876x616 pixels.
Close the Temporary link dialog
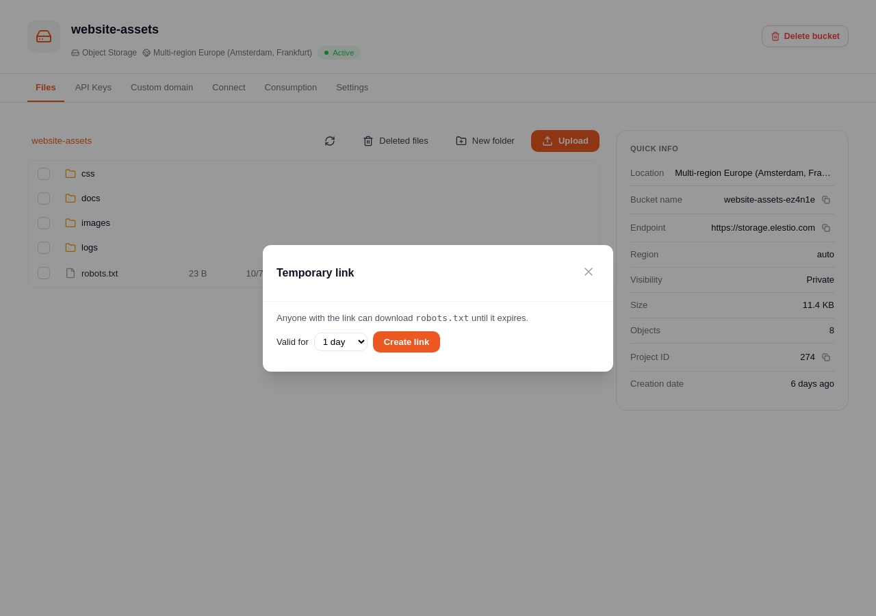click(589, 272)
